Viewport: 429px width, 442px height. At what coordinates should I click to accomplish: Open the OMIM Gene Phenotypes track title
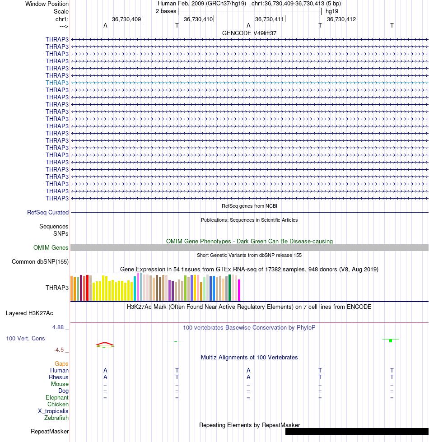pyautogui.click(x=249, y=241)
